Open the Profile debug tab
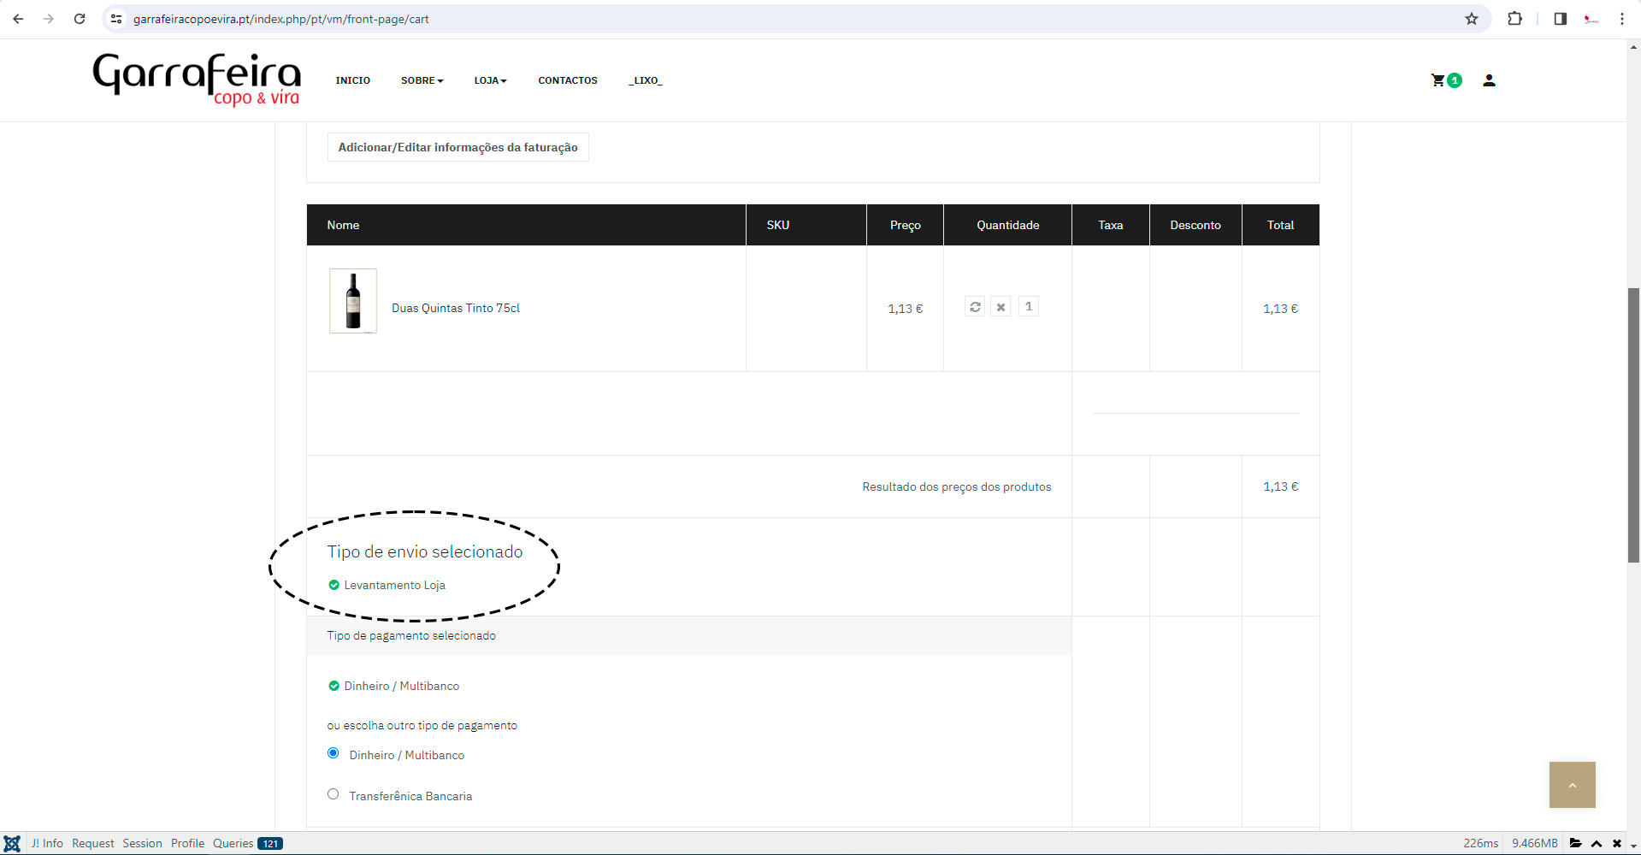This screenshot has height=855, width=1641. click(x=187, y=843)
